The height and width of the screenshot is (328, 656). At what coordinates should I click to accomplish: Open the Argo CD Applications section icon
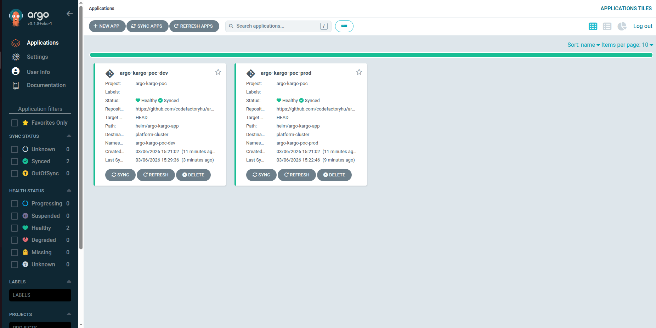point(16,43)
